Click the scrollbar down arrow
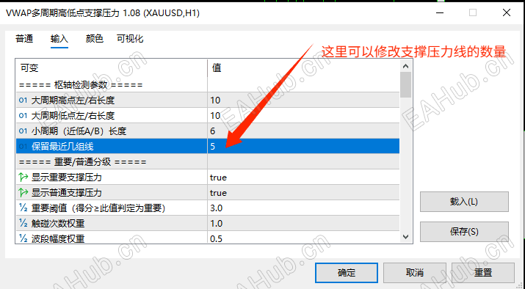Viewport: 525px width, 289px height. point(406,237)
